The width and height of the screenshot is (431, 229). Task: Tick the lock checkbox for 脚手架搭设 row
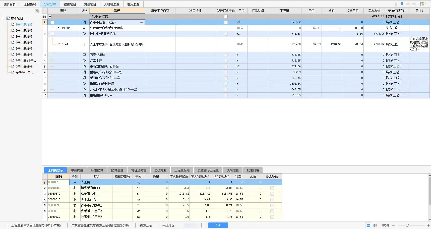[x=226, y=22]
